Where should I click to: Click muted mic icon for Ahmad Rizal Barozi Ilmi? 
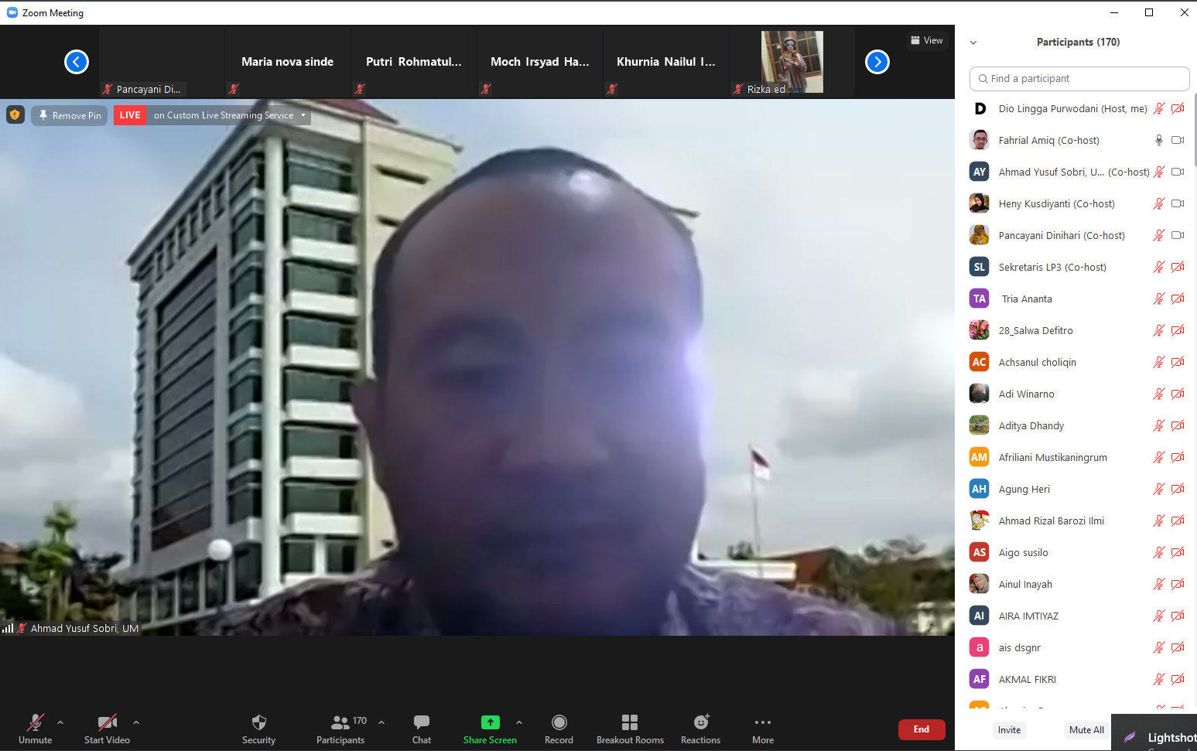1159,521
